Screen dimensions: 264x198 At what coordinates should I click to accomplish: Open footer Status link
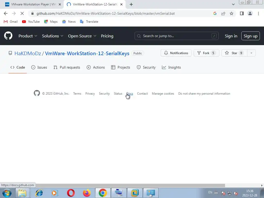(x=118, y=94)
